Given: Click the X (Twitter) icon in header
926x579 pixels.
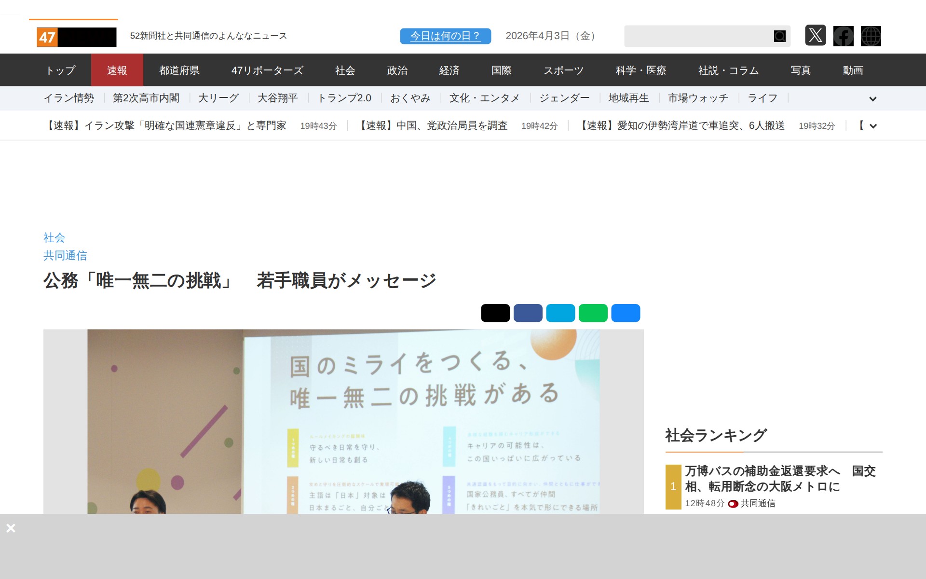Looking at the screenshot, I should point(815,36).
